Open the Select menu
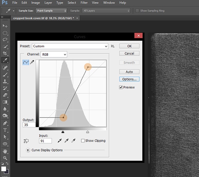This screenshot has width=199, height=177. pyautogui.click(x=72, y=3)
